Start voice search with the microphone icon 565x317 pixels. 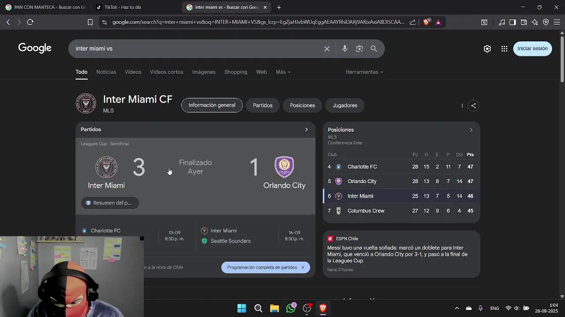(x=345, y=49)
